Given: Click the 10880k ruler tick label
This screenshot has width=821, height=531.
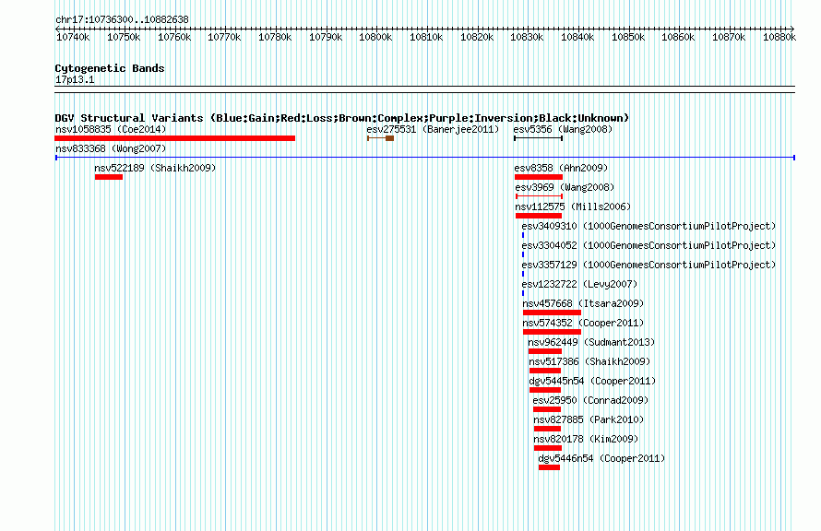Looking at the screenshot, I should [779, 37].
